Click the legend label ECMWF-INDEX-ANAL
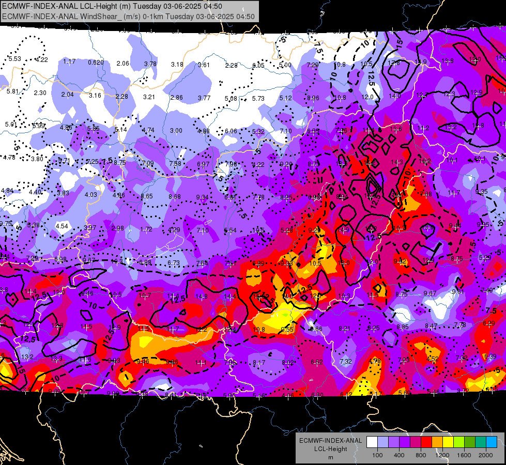The height and width of the screenshot is (465, 506). click(330, 441)
